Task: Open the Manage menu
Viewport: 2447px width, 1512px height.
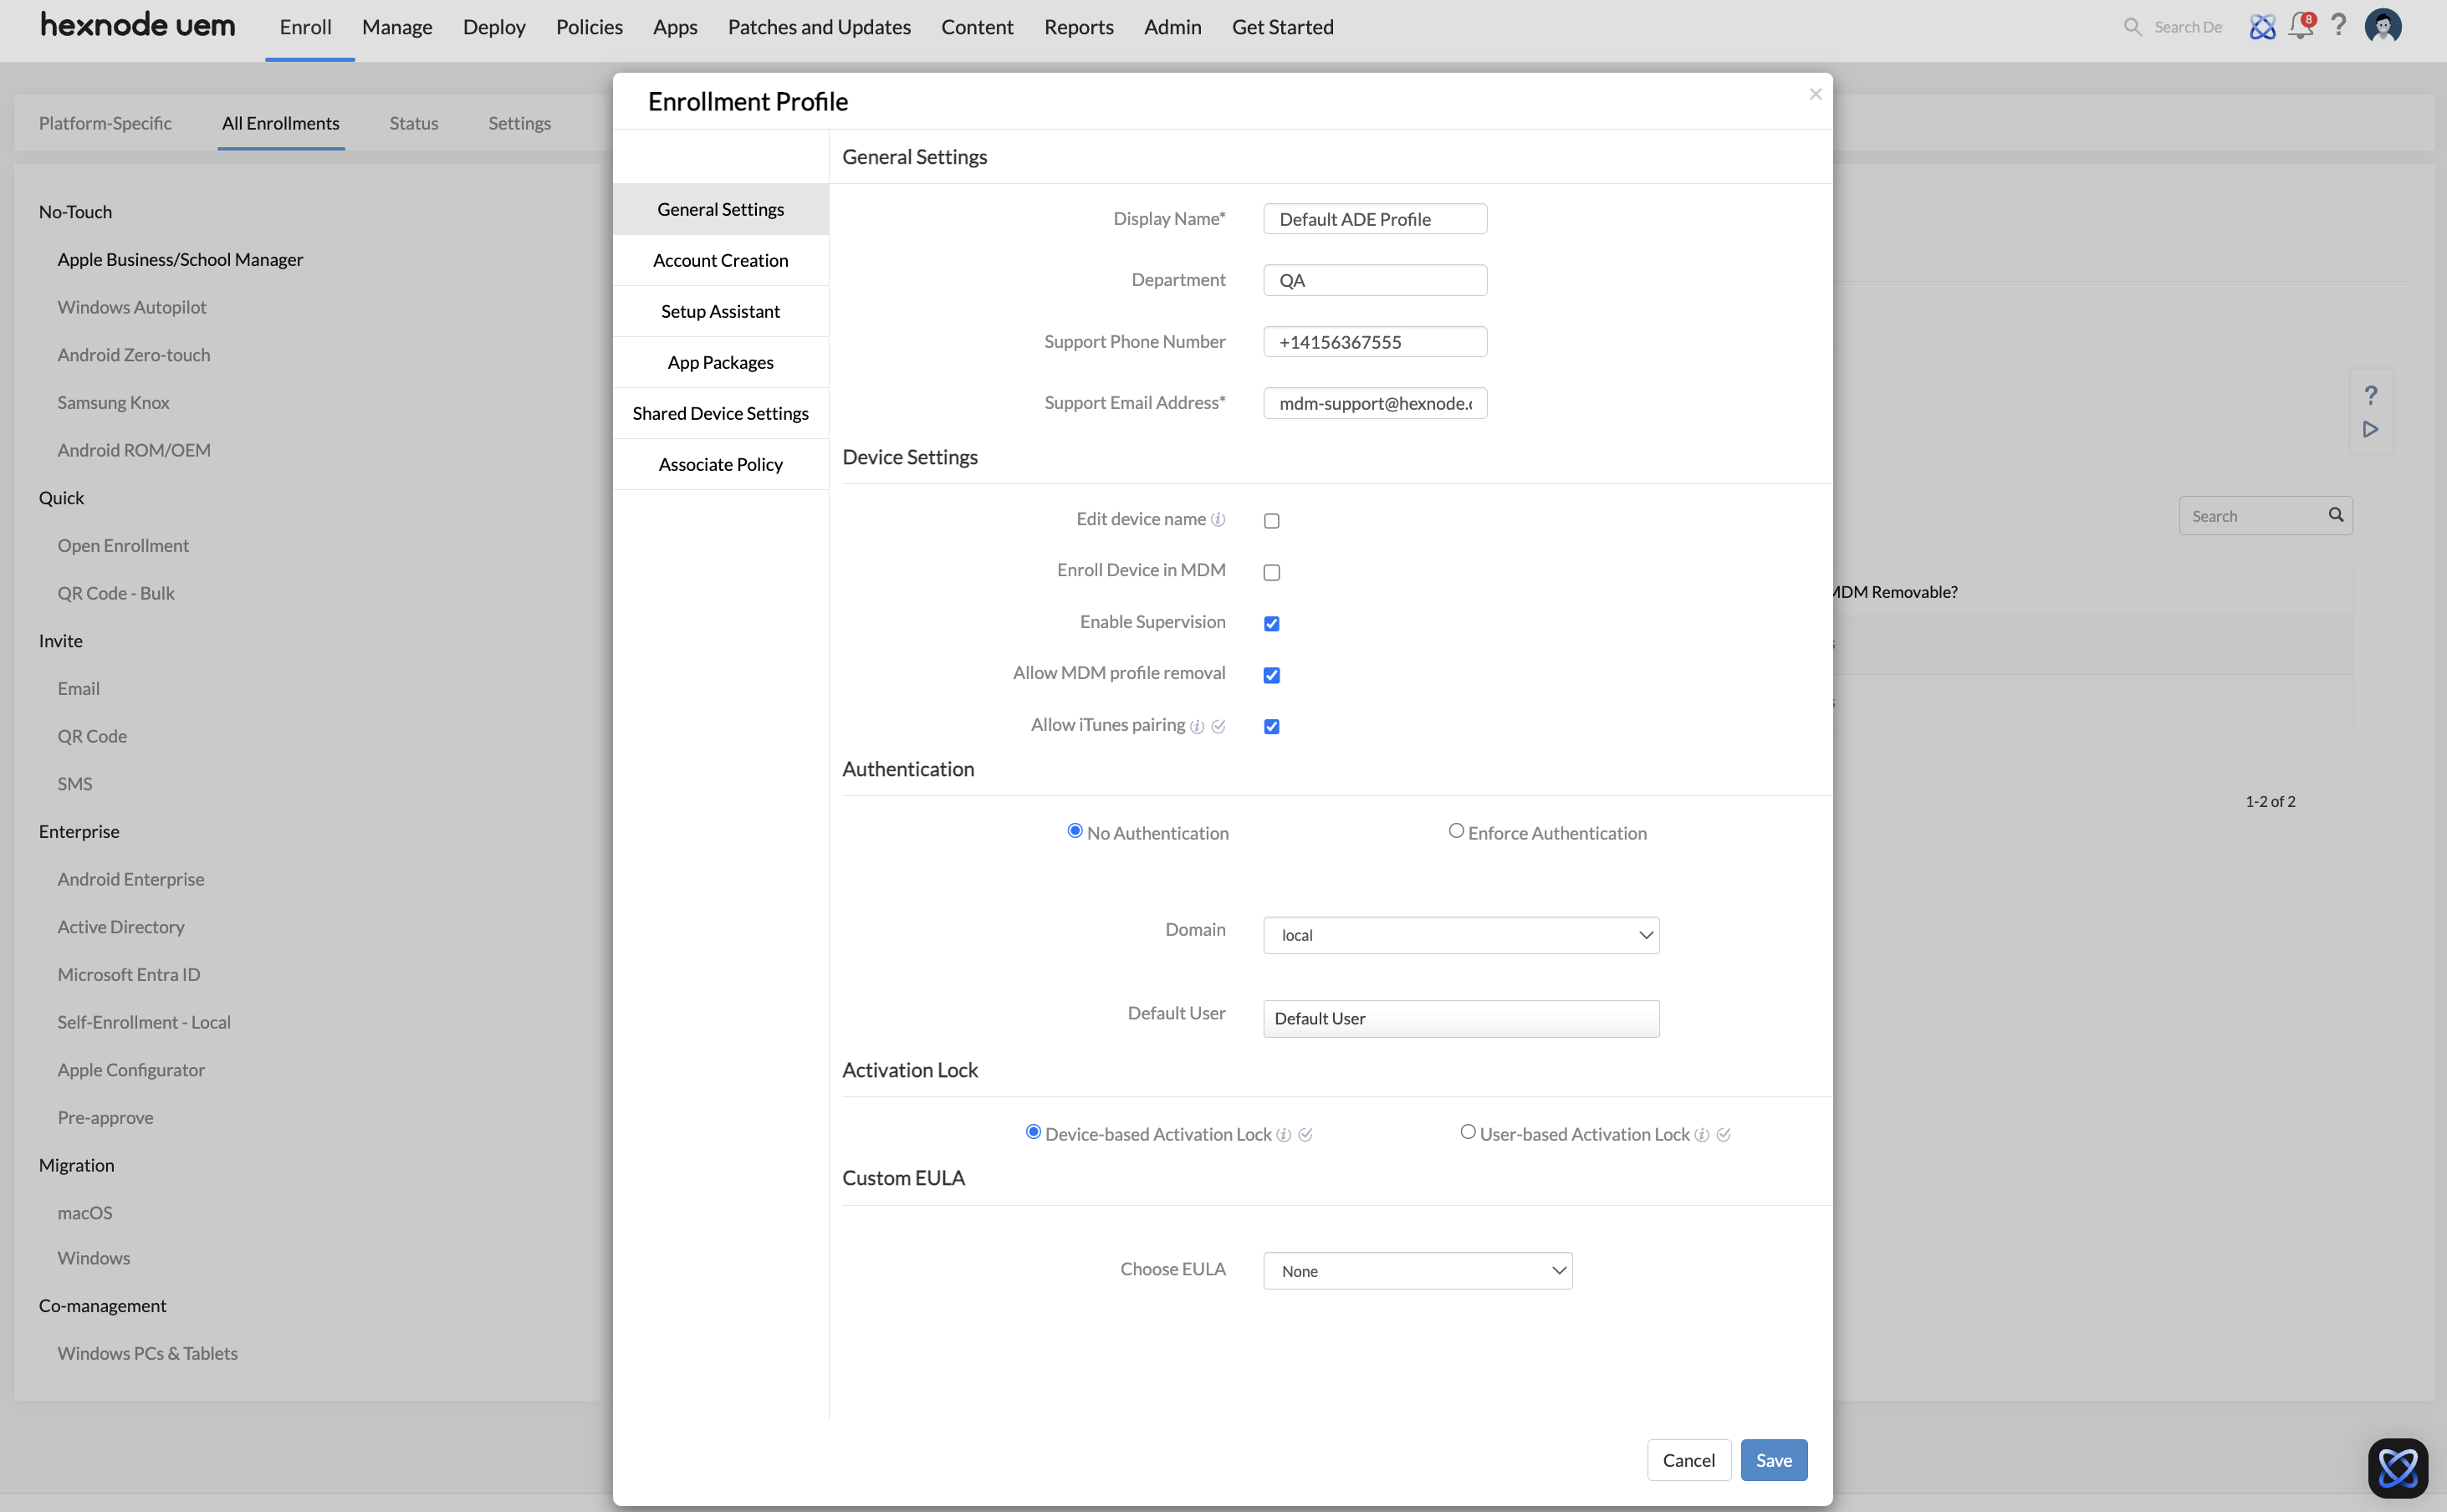Action: coord(397,27)
